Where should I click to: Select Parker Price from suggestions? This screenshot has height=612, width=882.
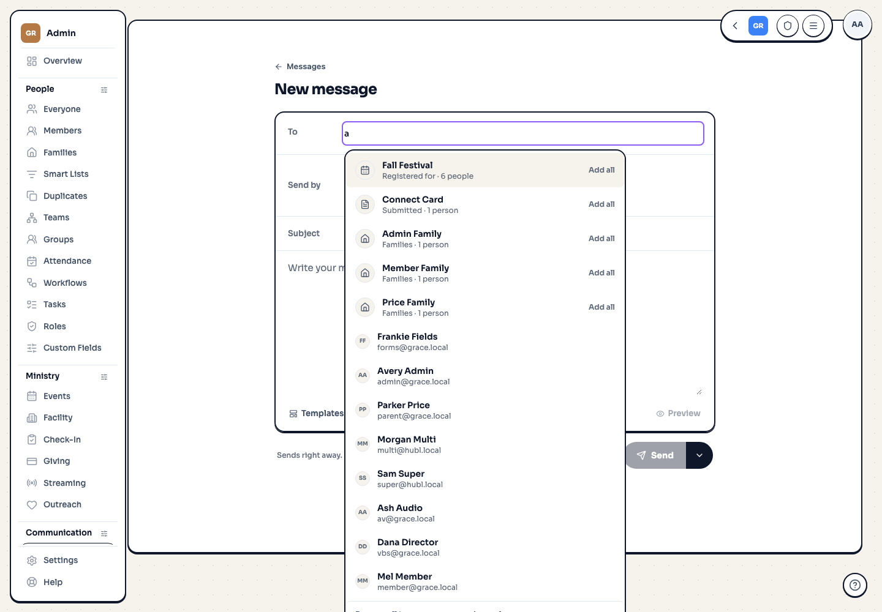(485, 410)
